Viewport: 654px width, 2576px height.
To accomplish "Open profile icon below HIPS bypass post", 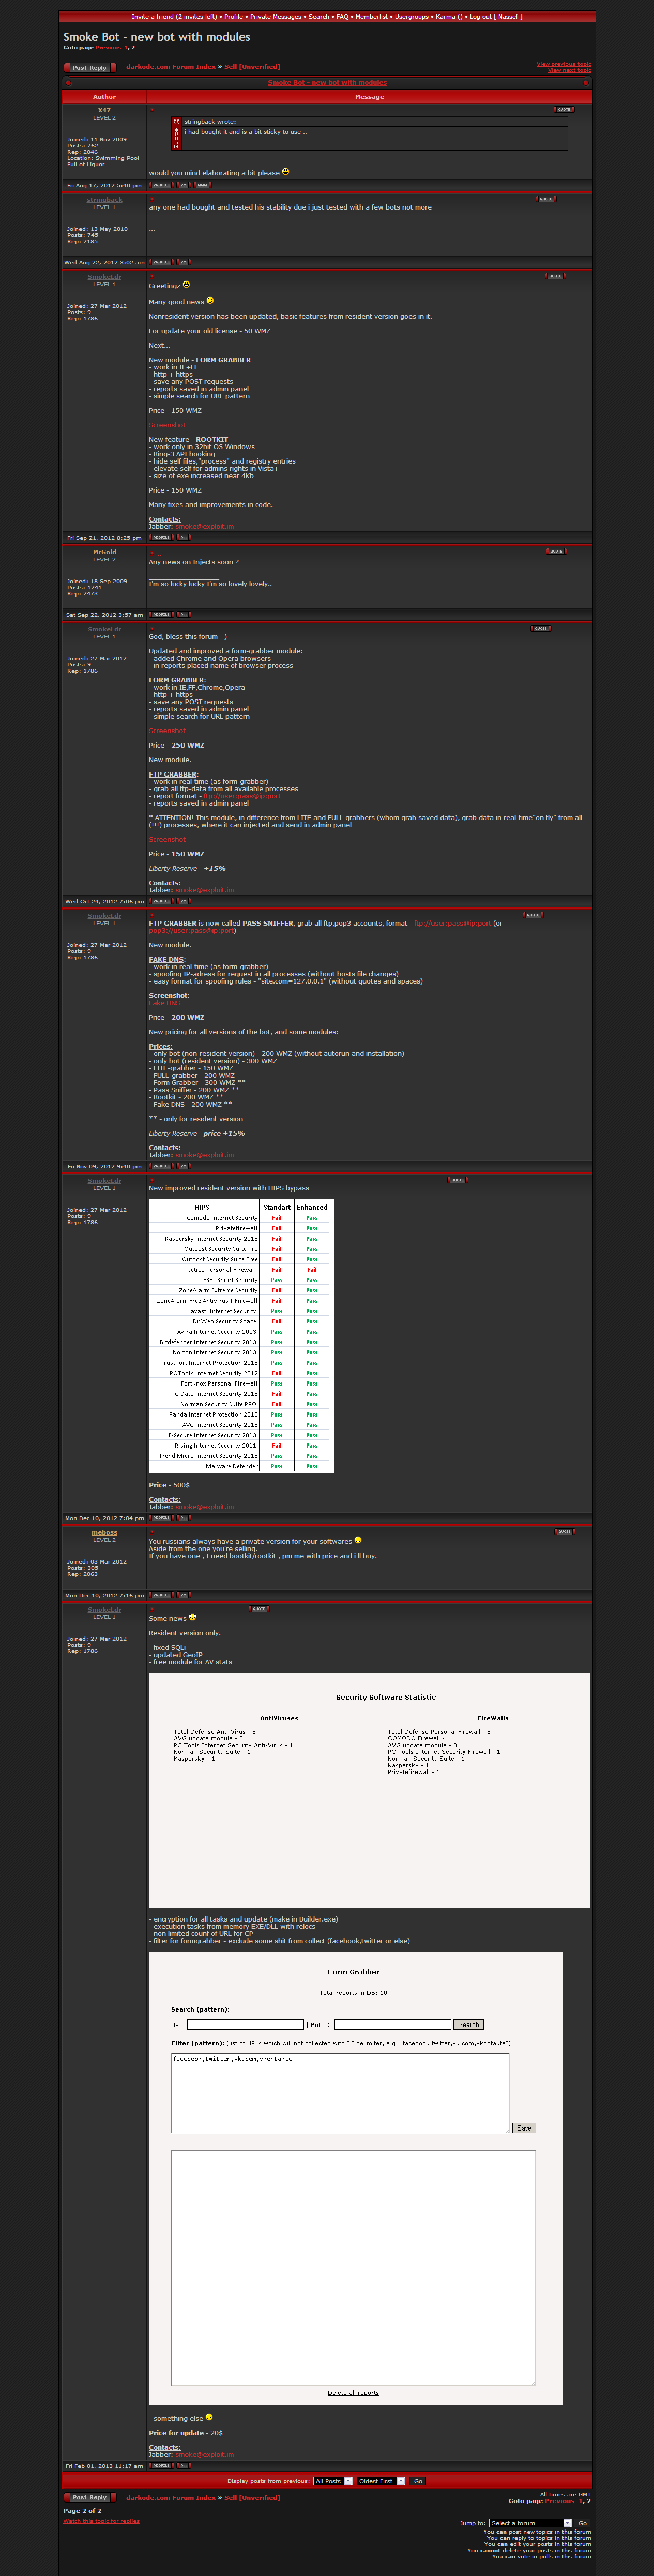I will tap(160, 1518).
